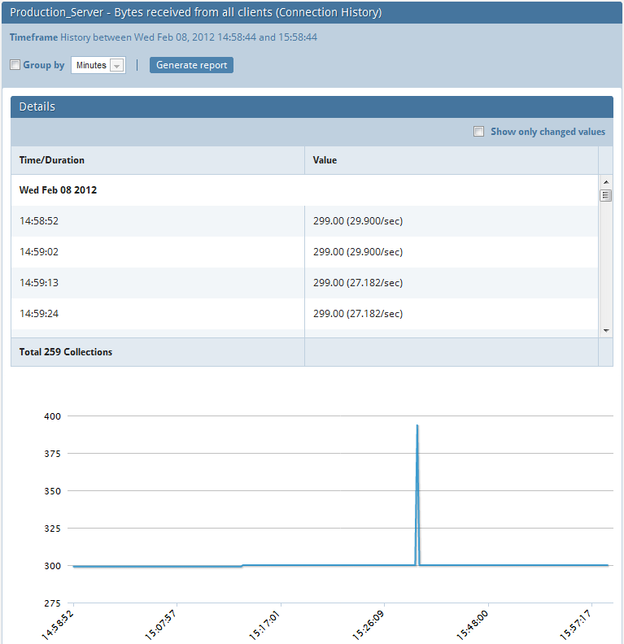Click the Details panel header
This screenshot has width=624, height=644.
coord(312,107)
